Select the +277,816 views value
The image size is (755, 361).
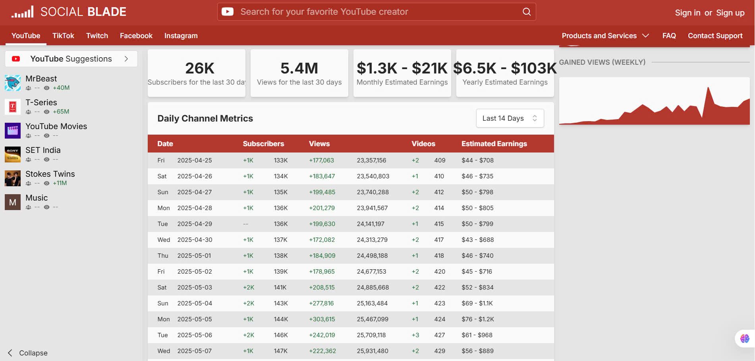click(321, 303)
